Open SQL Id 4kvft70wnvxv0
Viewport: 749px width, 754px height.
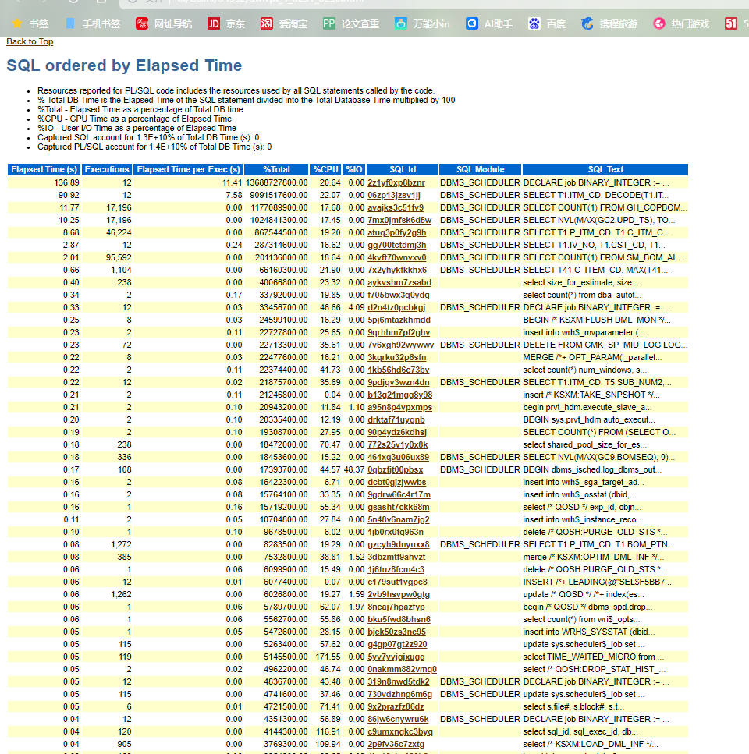click(397, 258)
